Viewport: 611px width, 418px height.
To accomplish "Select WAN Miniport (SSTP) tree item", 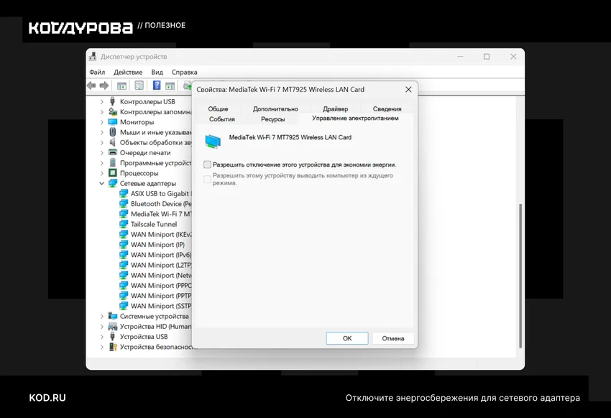I will pos(161,305).
